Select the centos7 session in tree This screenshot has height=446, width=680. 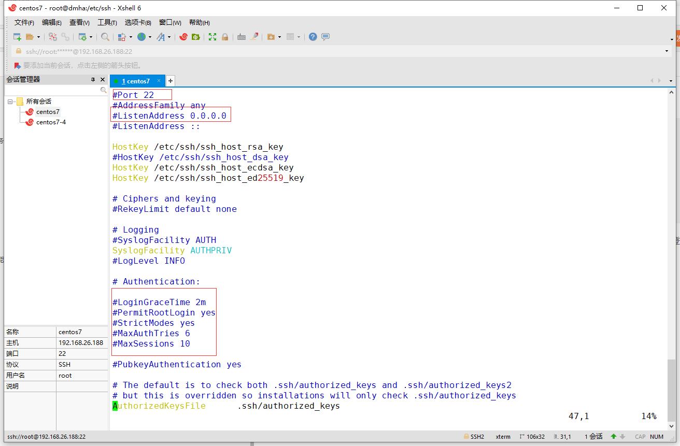48,112
